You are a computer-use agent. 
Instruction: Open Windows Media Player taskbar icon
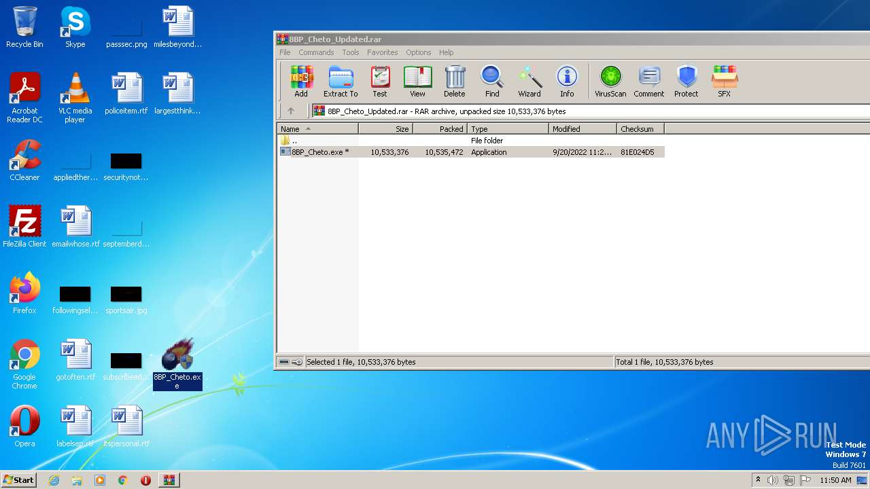[100, 480]
